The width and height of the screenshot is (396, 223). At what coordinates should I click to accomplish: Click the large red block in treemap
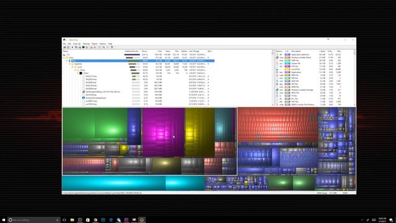pyautogui.click(x=278, y=125)
